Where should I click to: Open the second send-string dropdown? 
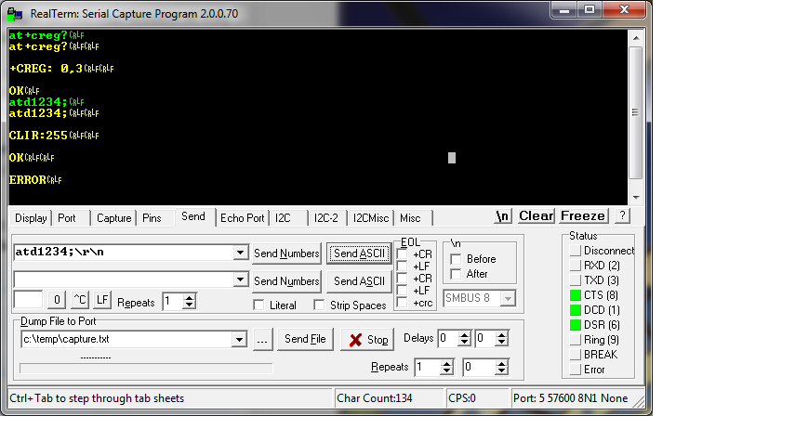[x=241, y=279]
